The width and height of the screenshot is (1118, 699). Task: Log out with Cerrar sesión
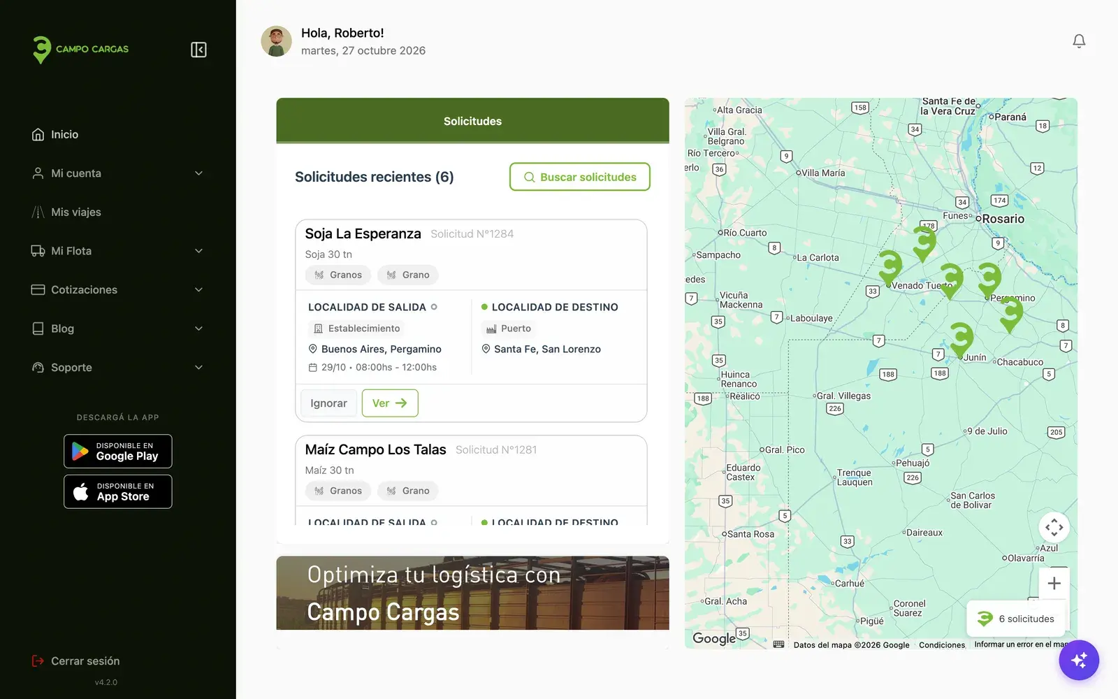(75, 661)
